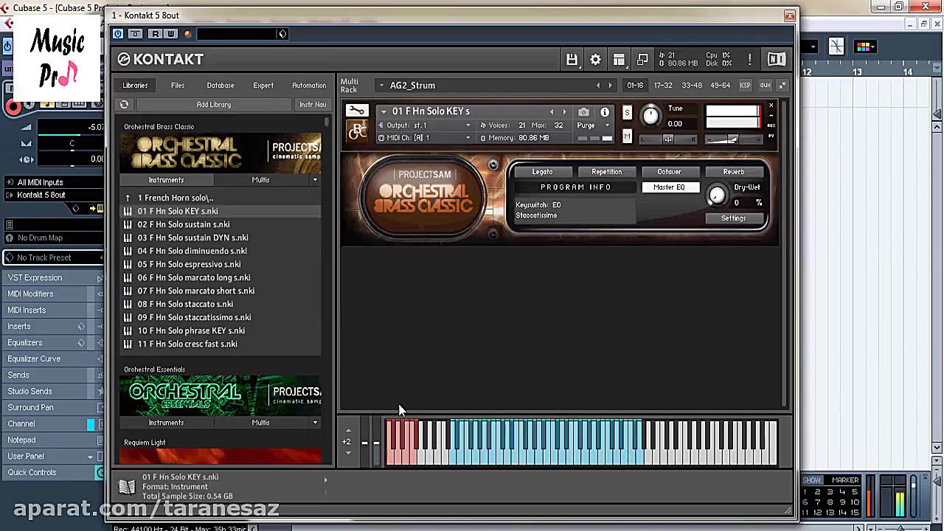The height and width of the screenshot is (531, 944).
Task: Click the NI logo icon top-right of Kontakt
Action: click(x=776, y=60)
